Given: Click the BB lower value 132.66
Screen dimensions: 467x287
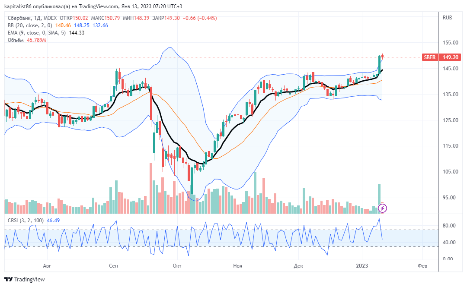Looking at the screenshot, I should point(100,25).
